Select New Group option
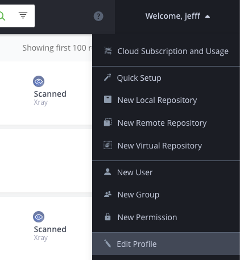Image resolution: width=240 pixels, height=260 pixels. tap(166, 195)
